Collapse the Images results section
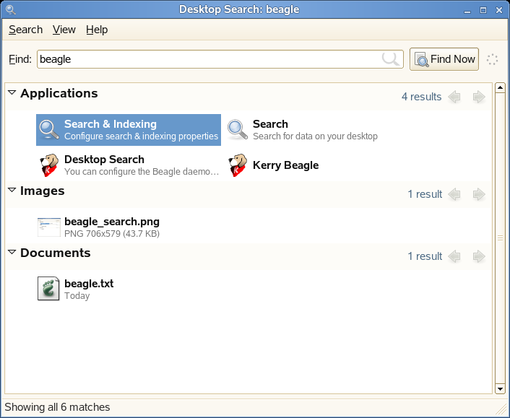510x418 pixels. (x=12, y=191)
